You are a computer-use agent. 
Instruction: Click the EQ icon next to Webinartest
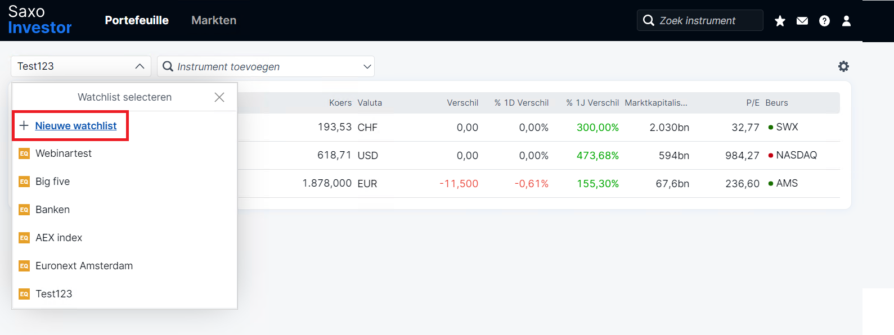24,153
